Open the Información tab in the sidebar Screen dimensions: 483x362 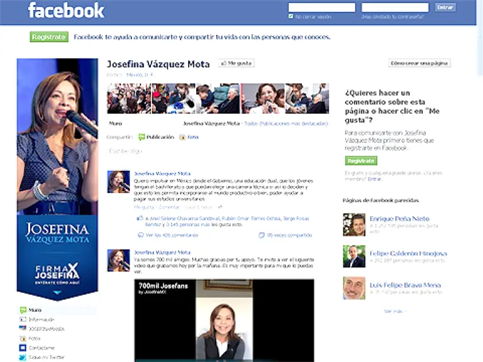pos(42,319)
